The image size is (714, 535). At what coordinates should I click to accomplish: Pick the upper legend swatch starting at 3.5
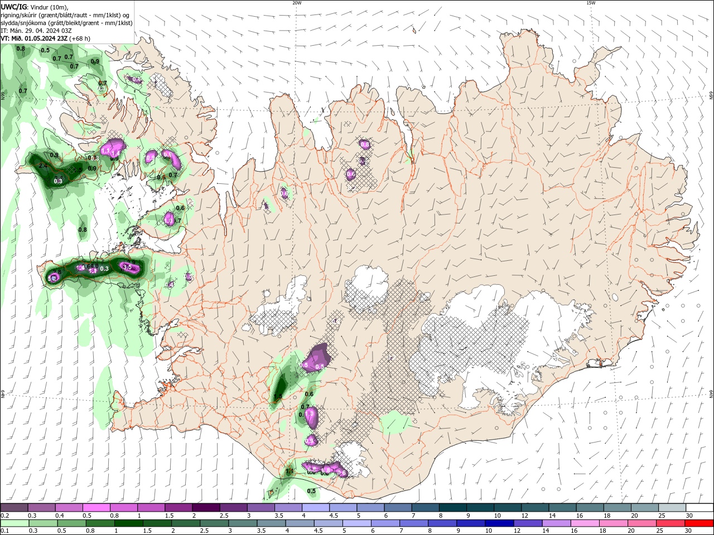pyautogui.click(x=288, y=508)
